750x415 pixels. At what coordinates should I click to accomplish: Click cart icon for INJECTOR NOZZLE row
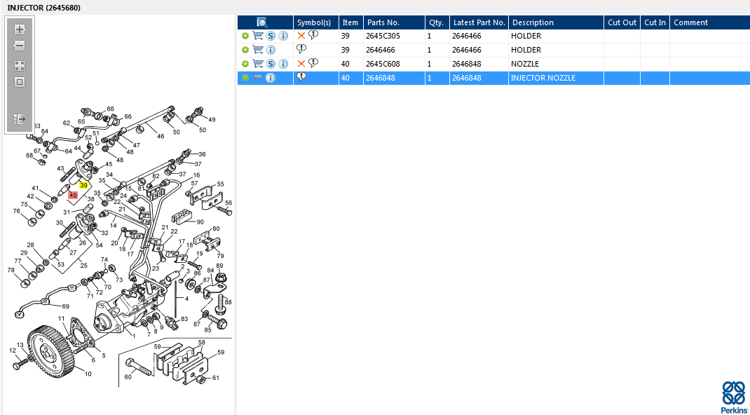tap(258, 78)
